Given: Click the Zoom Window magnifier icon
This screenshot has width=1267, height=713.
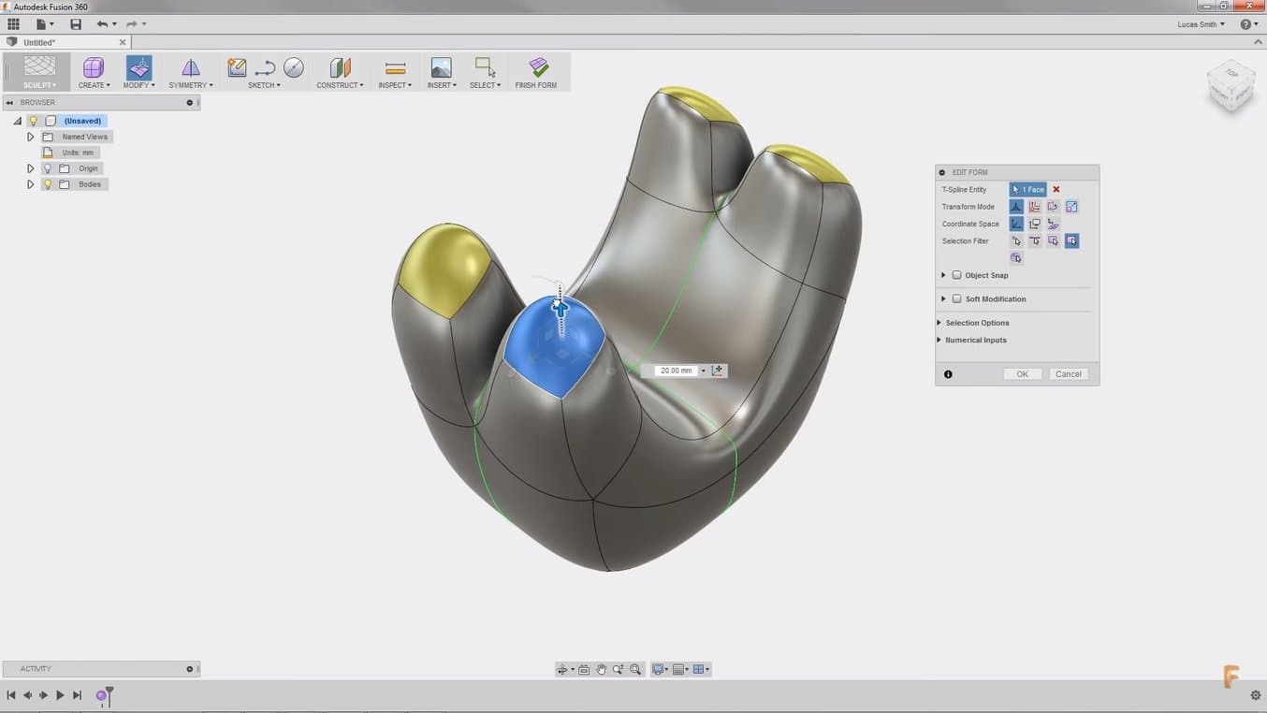Looking at the screenshot, I should tap(635, 669).
